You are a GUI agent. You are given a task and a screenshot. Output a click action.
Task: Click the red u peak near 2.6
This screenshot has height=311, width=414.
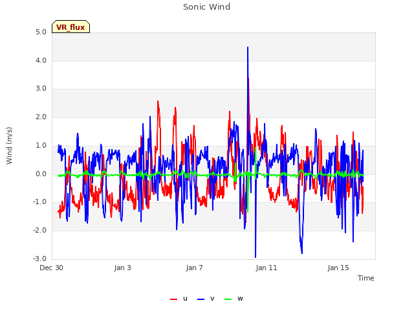(158, 101)
